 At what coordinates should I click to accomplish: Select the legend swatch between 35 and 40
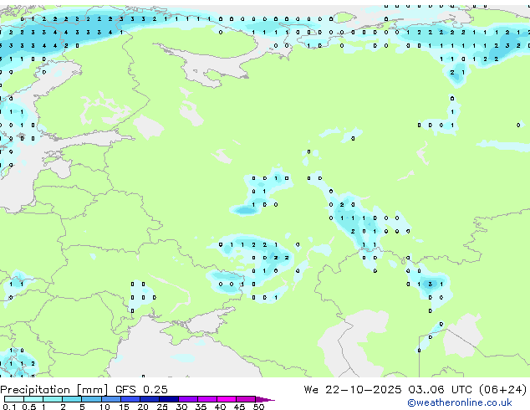pyautogui.click(x=207, y=399)
